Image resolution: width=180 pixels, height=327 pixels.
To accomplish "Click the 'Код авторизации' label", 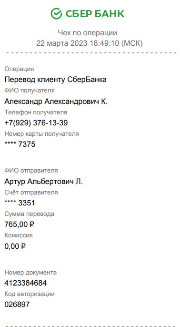I will coord(30,294).
